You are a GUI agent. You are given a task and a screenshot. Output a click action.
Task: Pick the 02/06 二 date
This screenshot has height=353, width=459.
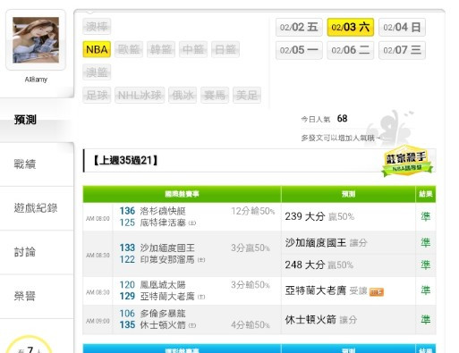[351, 50]
